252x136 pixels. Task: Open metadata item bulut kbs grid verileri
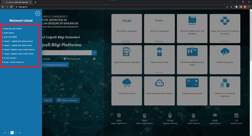coord(12,28)
